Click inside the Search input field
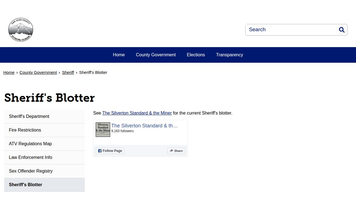Screen dimensions: 356x223 click(x=291, y=30)
